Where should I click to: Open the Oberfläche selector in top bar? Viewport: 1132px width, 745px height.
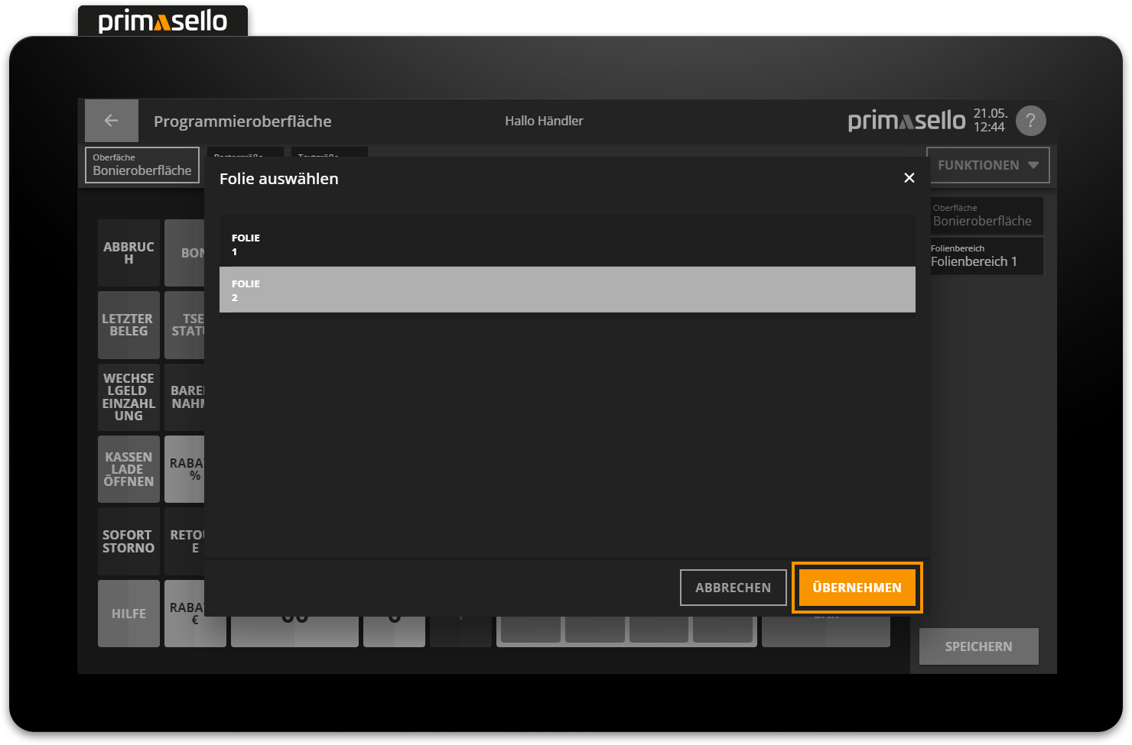click(x=142, y=165)
